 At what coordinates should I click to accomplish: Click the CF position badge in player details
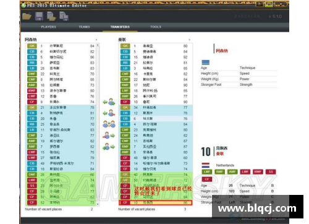click(x=207, y=179)
